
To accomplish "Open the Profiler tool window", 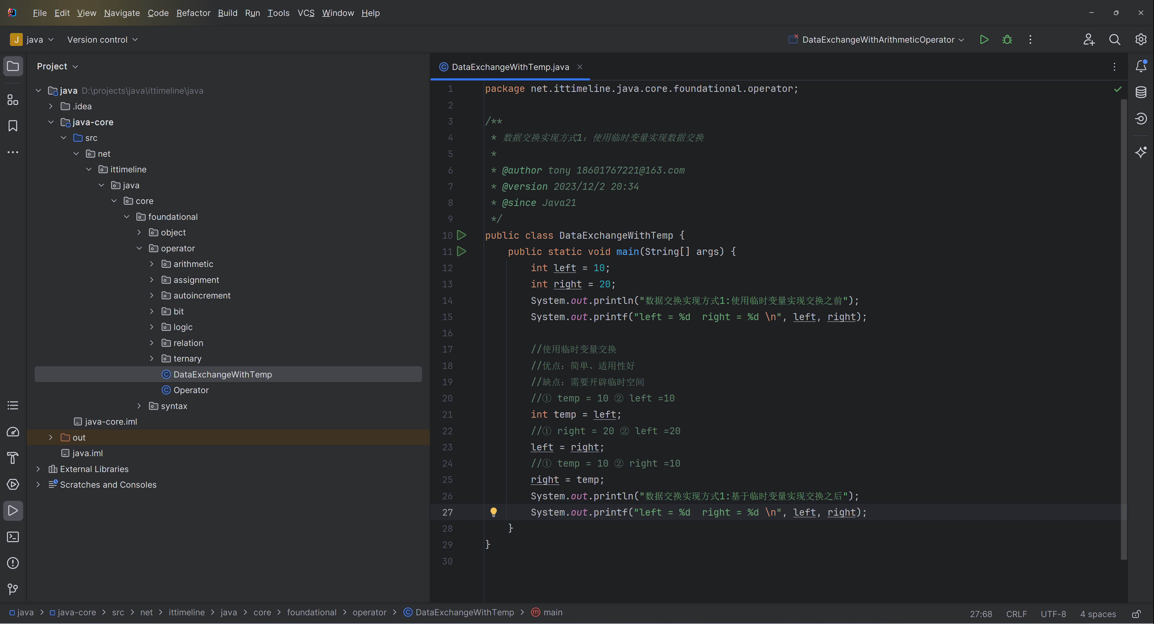I will pos(13,432).
